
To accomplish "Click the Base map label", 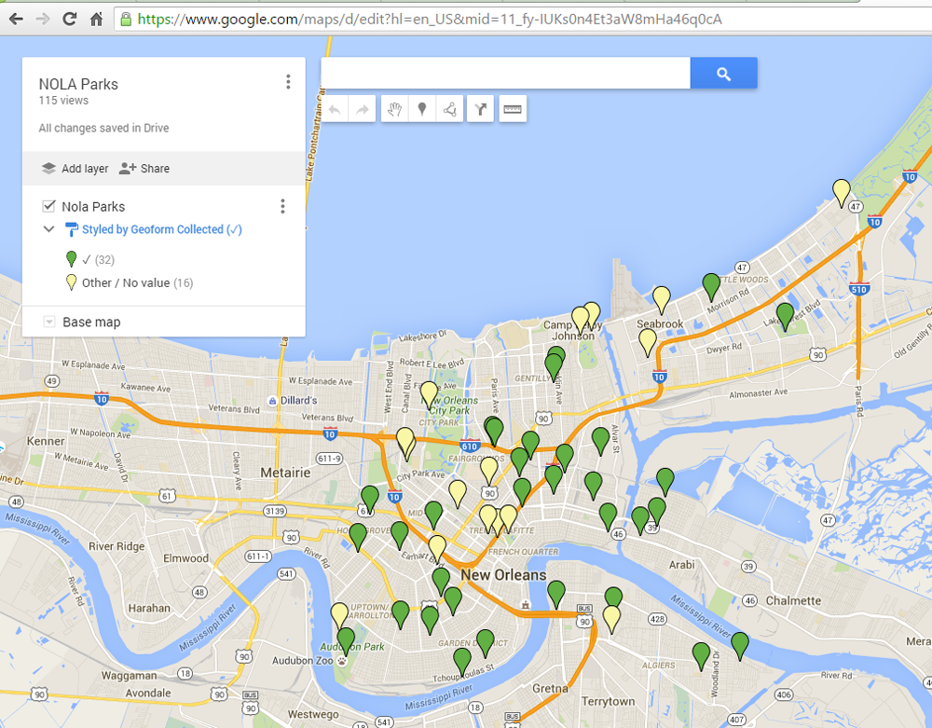I will 91,323.
